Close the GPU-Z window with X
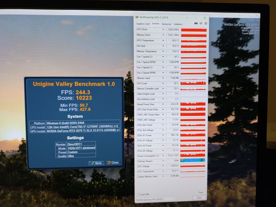The width and height of the screenshot is (276, 207). [205, 18]
